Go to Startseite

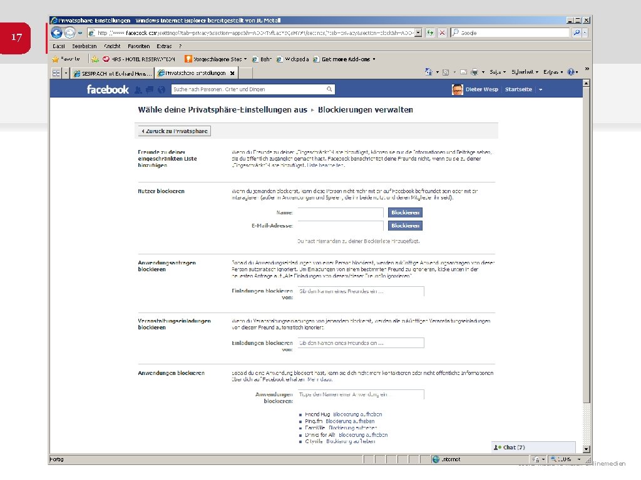pos(518,89)
